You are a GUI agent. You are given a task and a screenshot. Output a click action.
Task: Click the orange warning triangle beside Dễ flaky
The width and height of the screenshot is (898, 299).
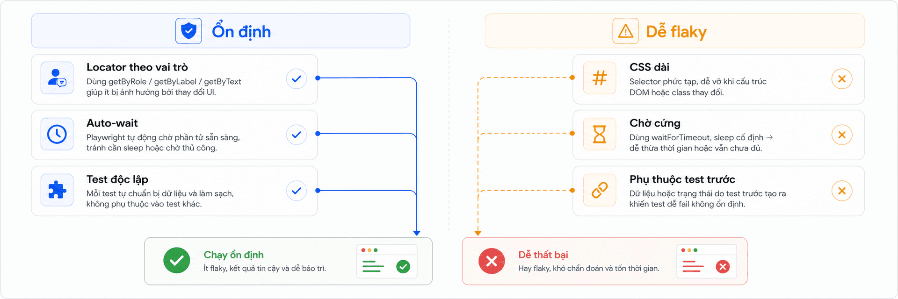pyautogui.click(x=625, y=31)
